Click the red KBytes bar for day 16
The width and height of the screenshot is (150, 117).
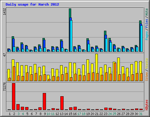[x=75, y=109]
